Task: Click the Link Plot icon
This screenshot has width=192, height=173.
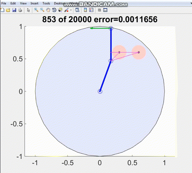Action: tap(77, 10)
